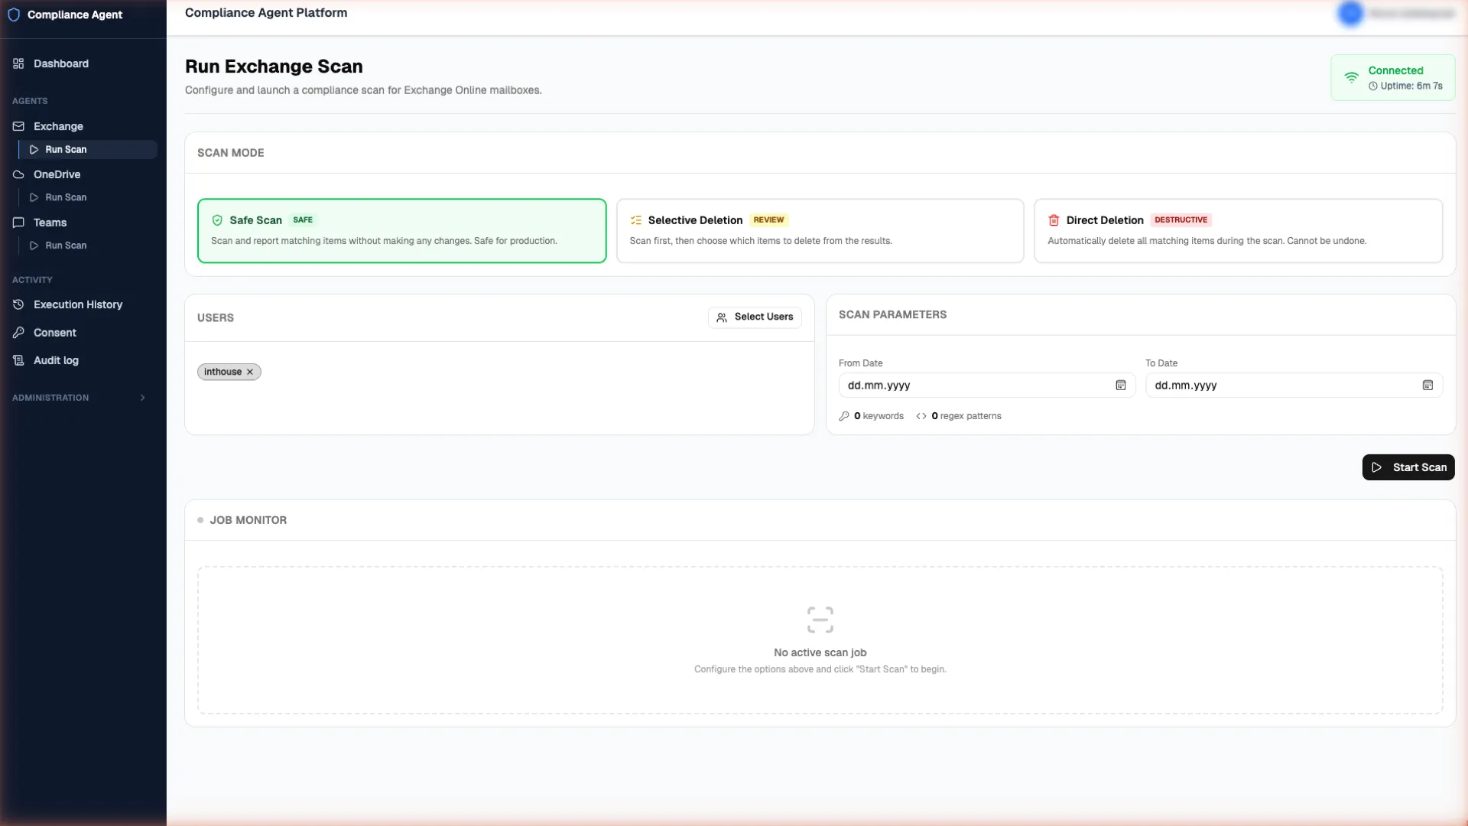The image size is (1468, 826).
Task: Select the Direct Deletion mode card
Action: click(x=1238, y=230)
